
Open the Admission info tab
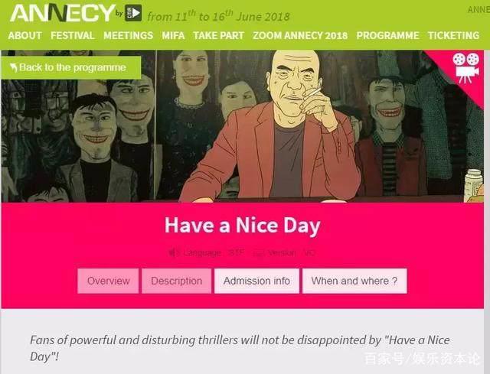(x=256, y=281)
